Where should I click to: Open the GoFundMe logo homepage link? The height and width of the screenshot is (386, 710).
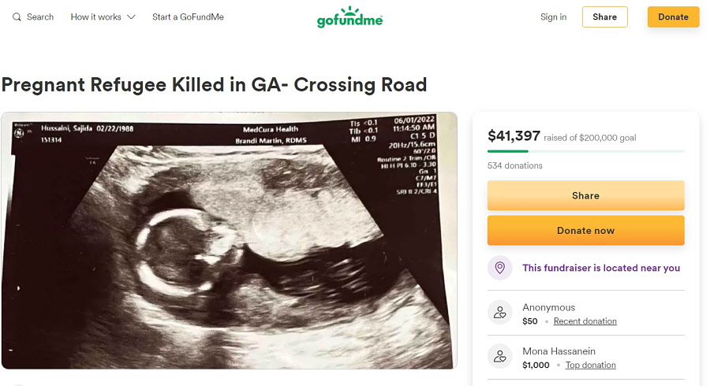(349, 17)
